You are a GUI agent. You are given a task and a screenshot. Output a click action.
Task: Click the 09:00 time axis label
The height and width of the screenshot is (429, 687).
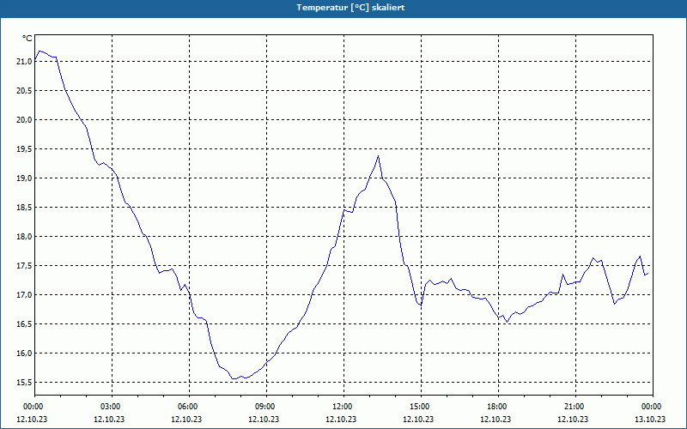267,407
